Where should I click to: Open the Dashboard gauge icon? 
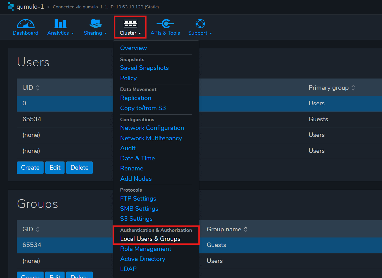tap(25, 24)
